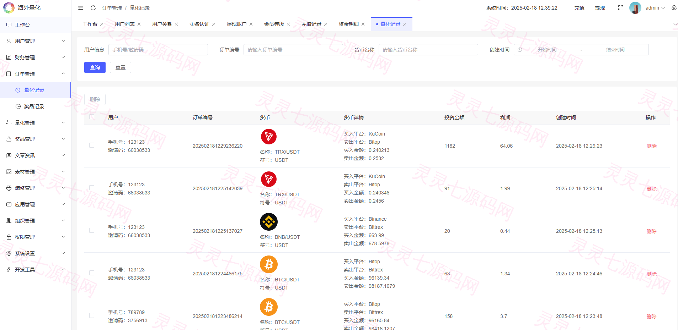
Task: Select all rows with header checkbox
Action: (x=92, y=117)
